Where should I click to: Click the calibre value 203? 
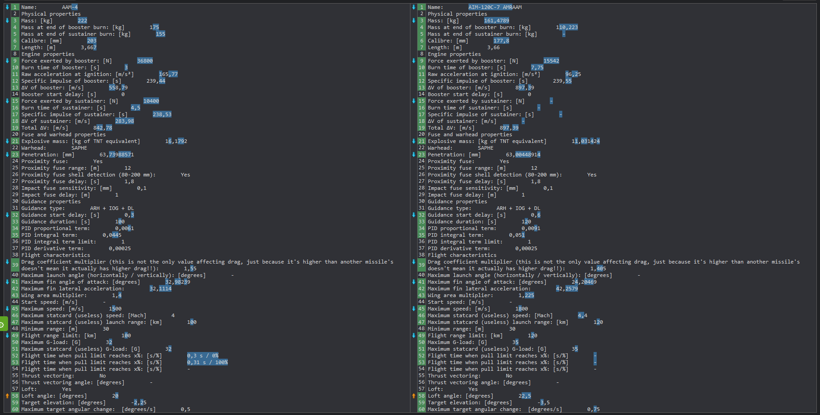point(92,41)
